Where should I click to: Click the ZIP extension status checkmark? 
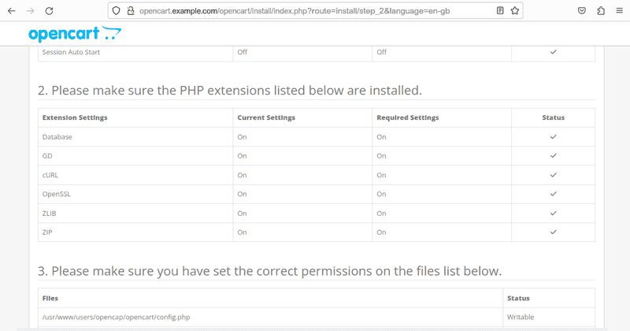(554, 232)
